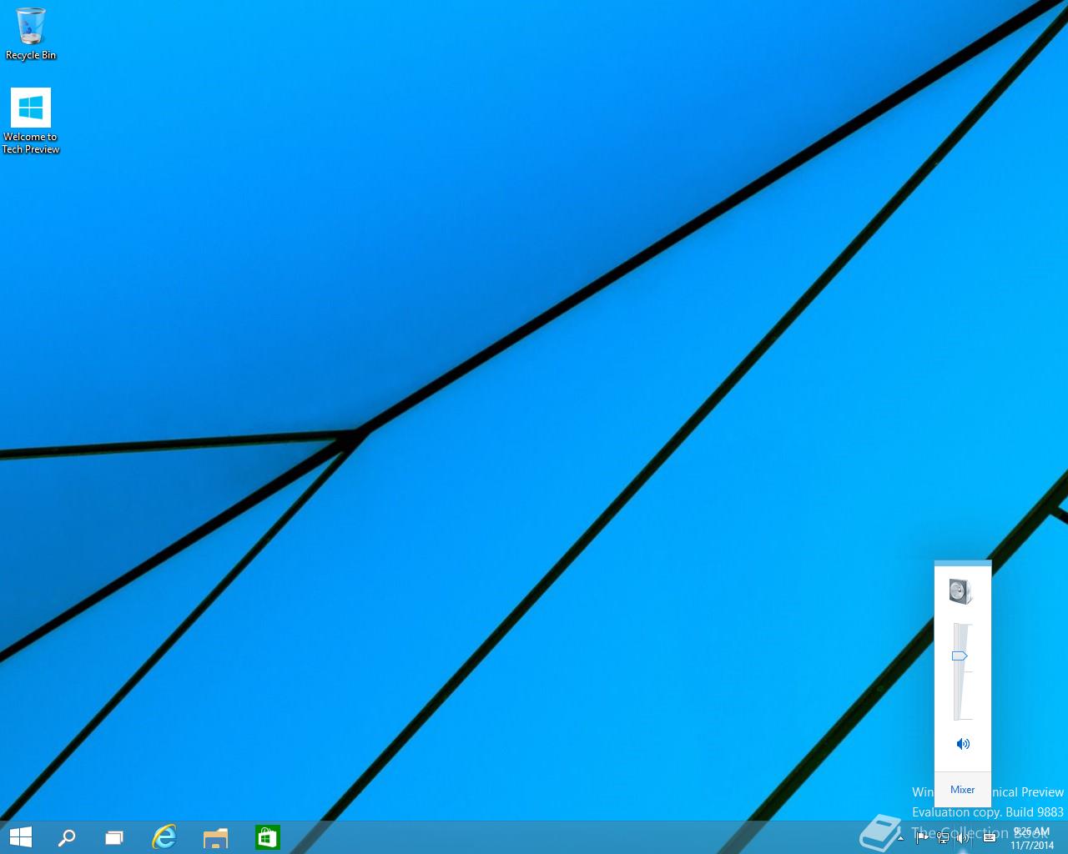
Task: Open Action Center flag icon in tray
Action: [x=922, y=838]
